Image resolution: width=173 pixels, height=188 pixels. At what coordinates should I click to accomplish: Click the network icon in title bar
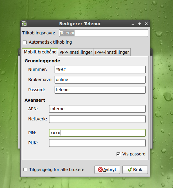[24, 24]
